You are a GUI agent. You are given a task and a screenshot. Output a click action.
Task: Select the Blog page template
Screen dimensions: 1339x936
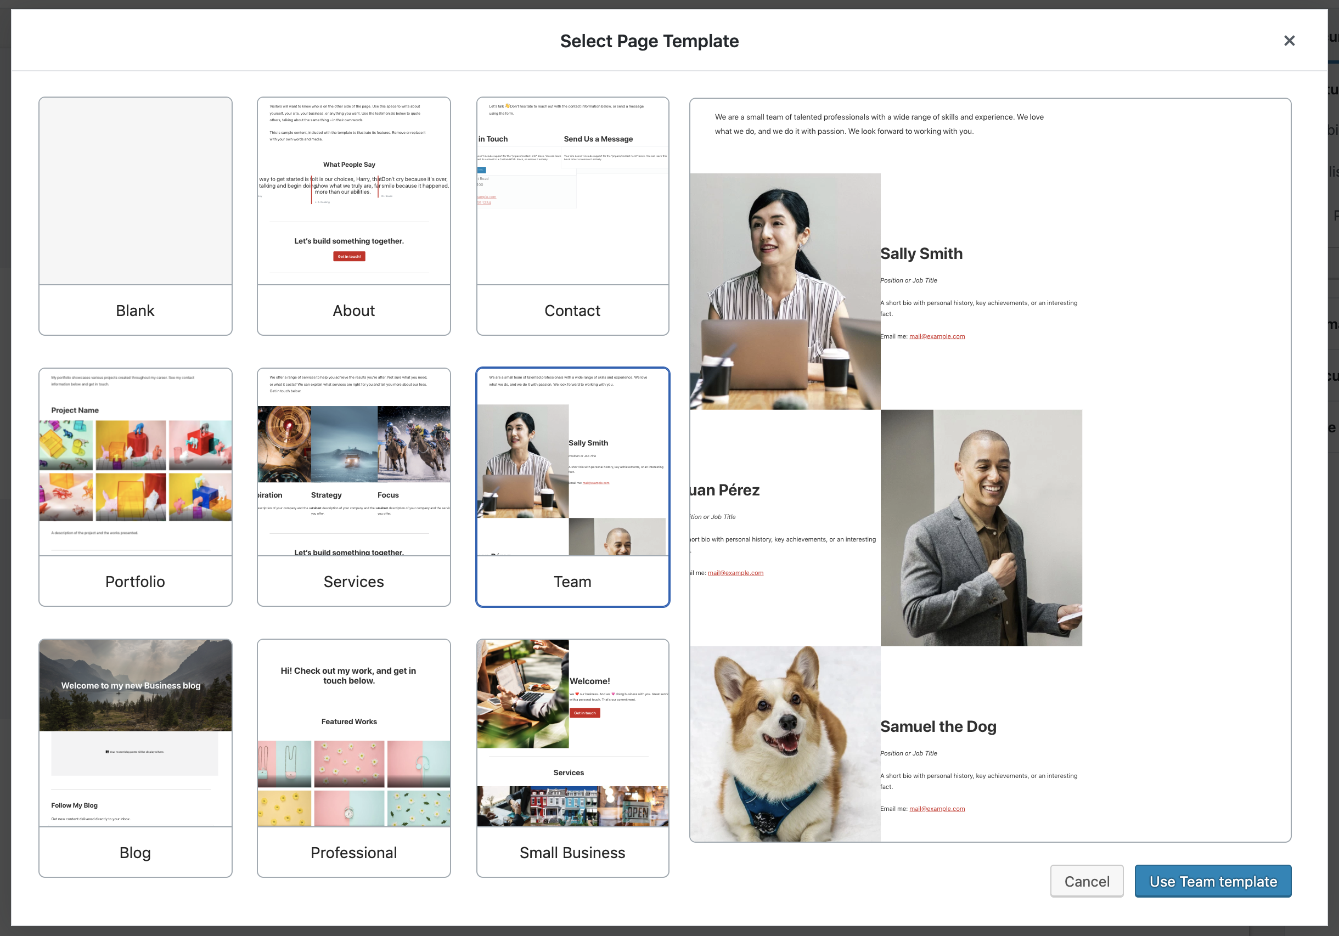pyautogui.click(x=136, y=758)
